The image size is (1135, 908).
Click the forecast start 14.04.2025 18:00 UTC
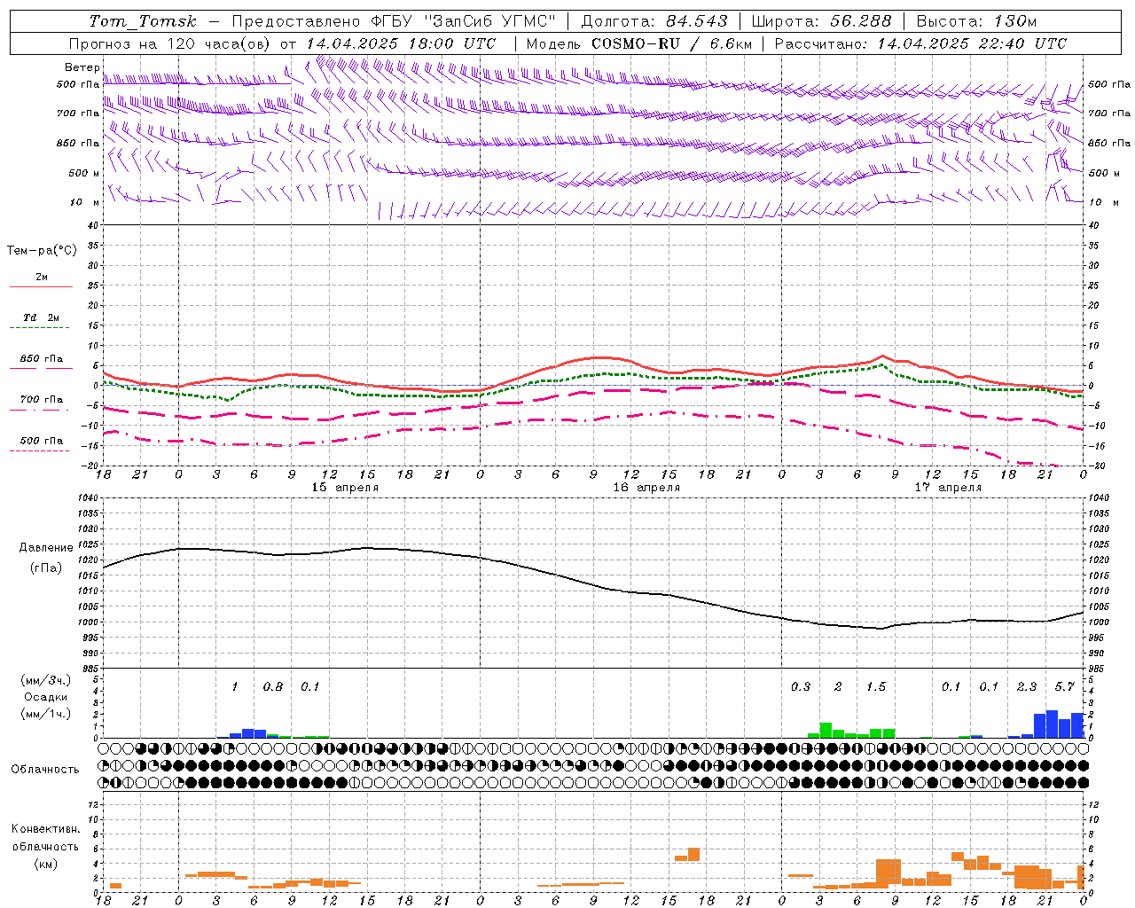pos(401,43)
